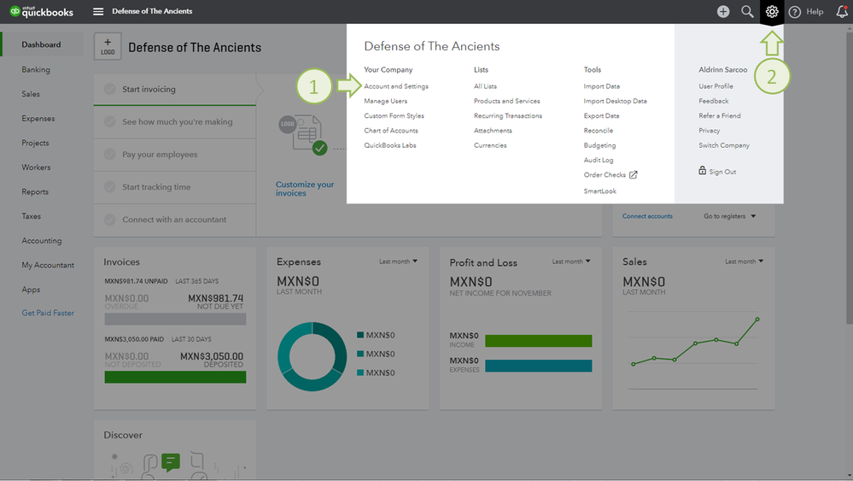Open the Help question mark icon
The image size is (853, 481).
[x=795, y=11]
